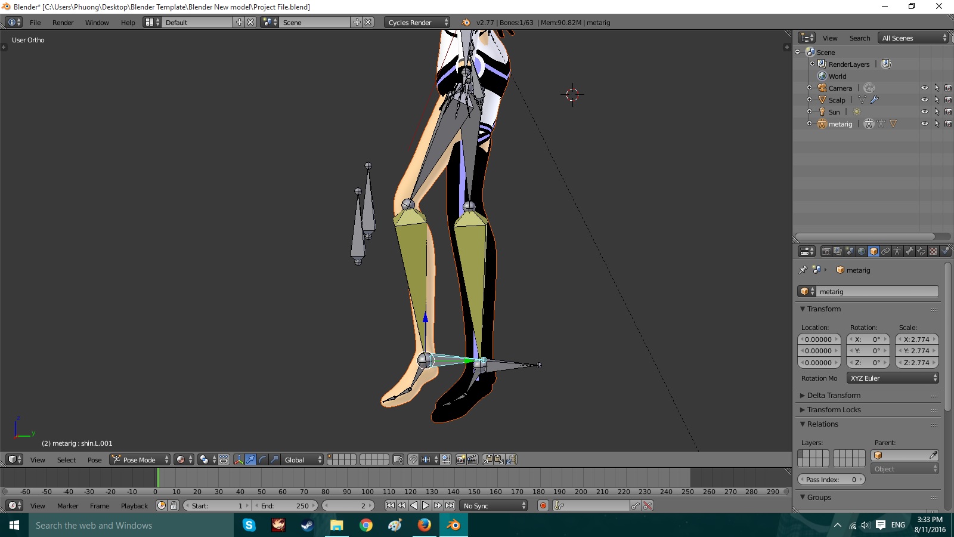Screen dimensions: 954x537
Task: Expand the metarig item in the outliner
Action: coord(809,122)
